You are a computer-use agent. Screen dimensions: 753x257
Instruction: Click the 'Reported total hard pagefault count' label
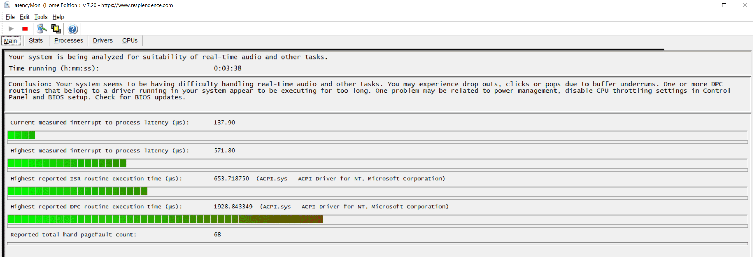point(74,235)
